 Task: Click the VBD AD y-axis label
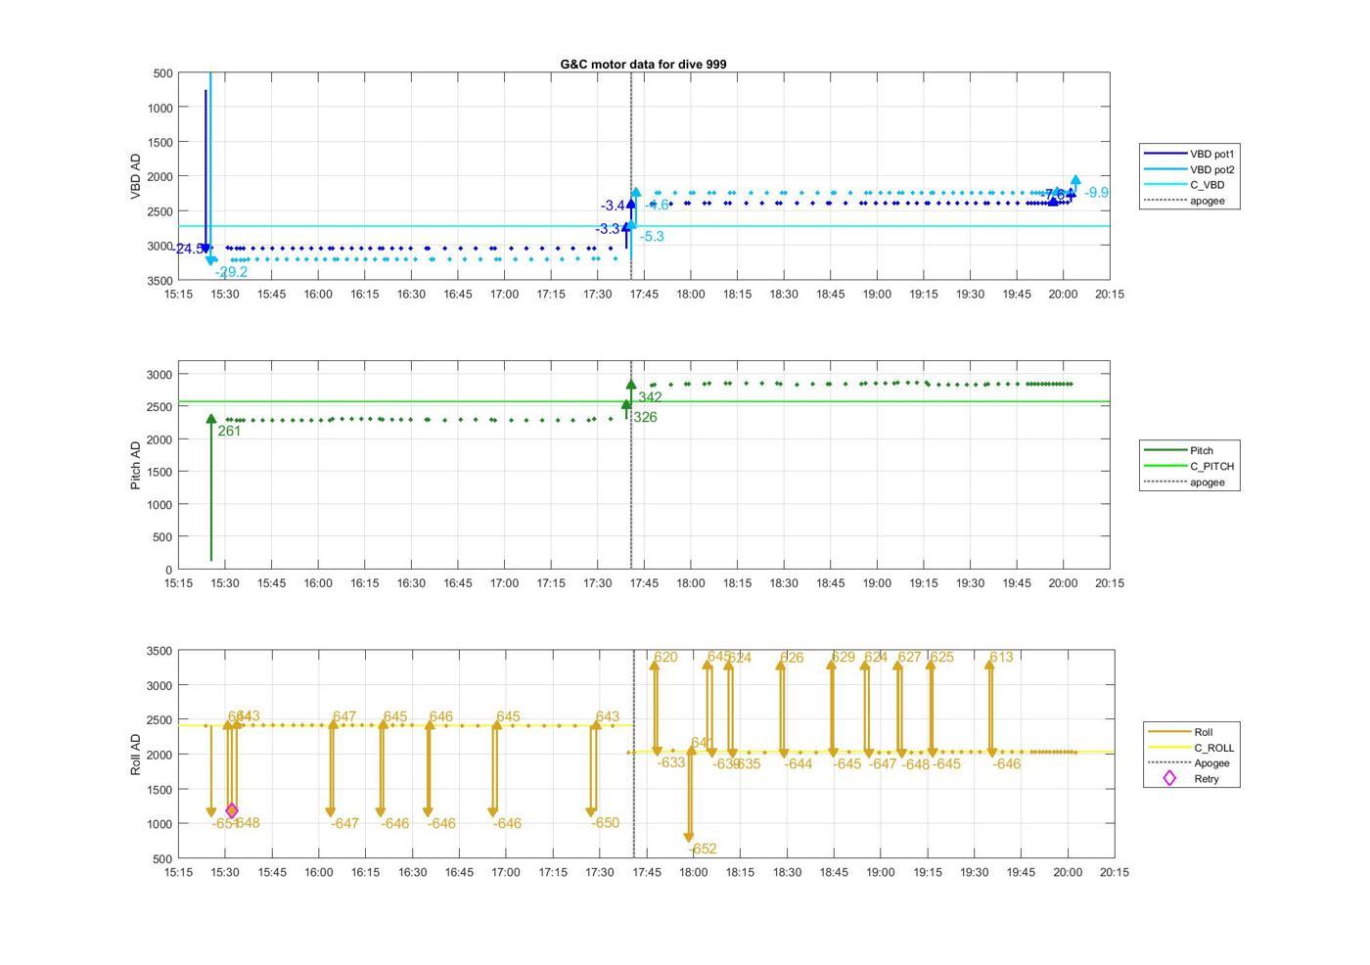click(x=136, y=176)
